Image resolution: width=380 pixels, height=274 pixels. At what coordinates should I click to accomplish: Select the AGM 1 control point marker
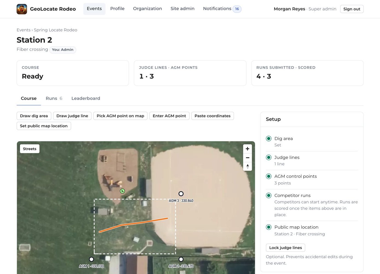(92, 259)
